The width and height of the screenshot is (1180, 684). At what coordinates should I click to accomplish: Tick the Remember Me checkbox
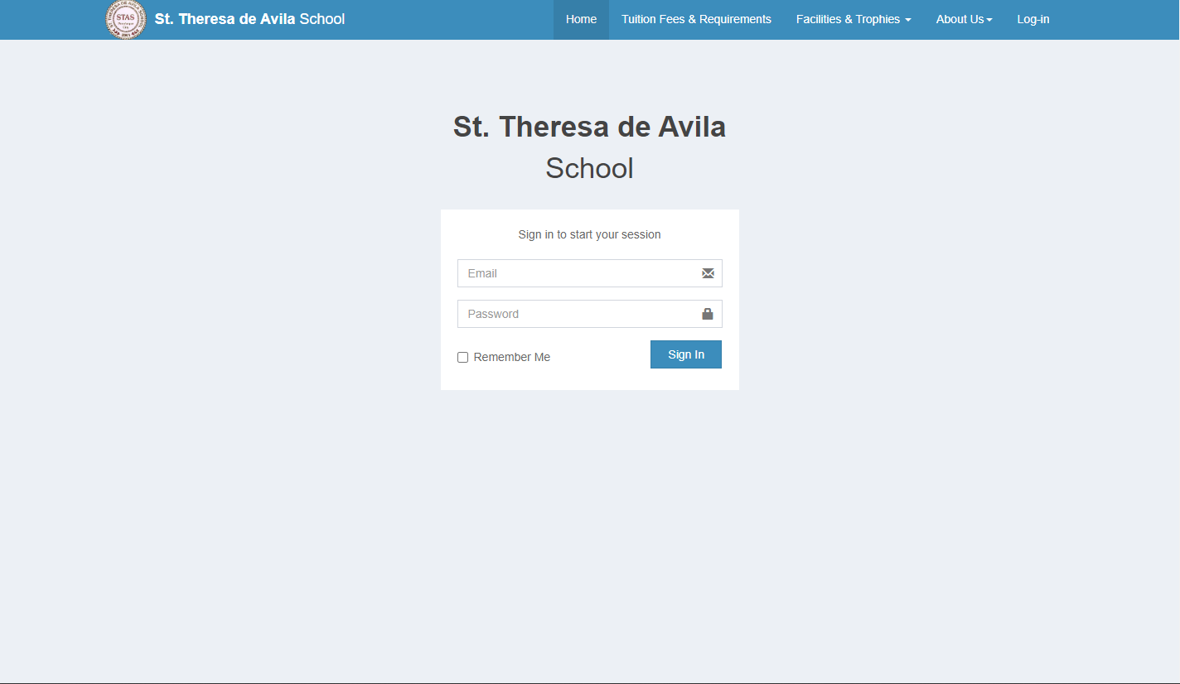coord(463,358)
